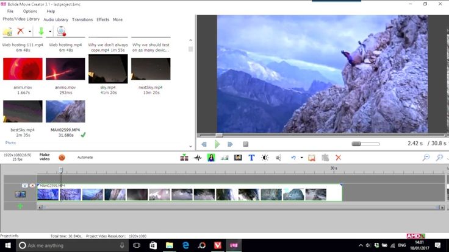The height and width of the screenshot is (252, 449).
Task: Select the MAH02599.MP4 library thumbnail
Action: click(65, 111)
